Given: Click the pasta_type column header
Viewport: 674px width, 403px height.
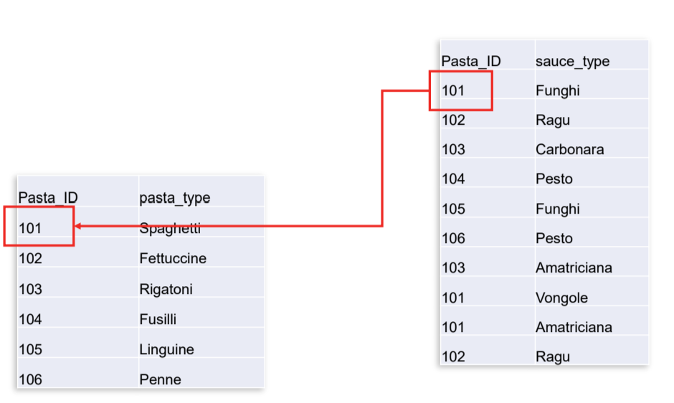Looking at the screenshot, I should (175, 198).
